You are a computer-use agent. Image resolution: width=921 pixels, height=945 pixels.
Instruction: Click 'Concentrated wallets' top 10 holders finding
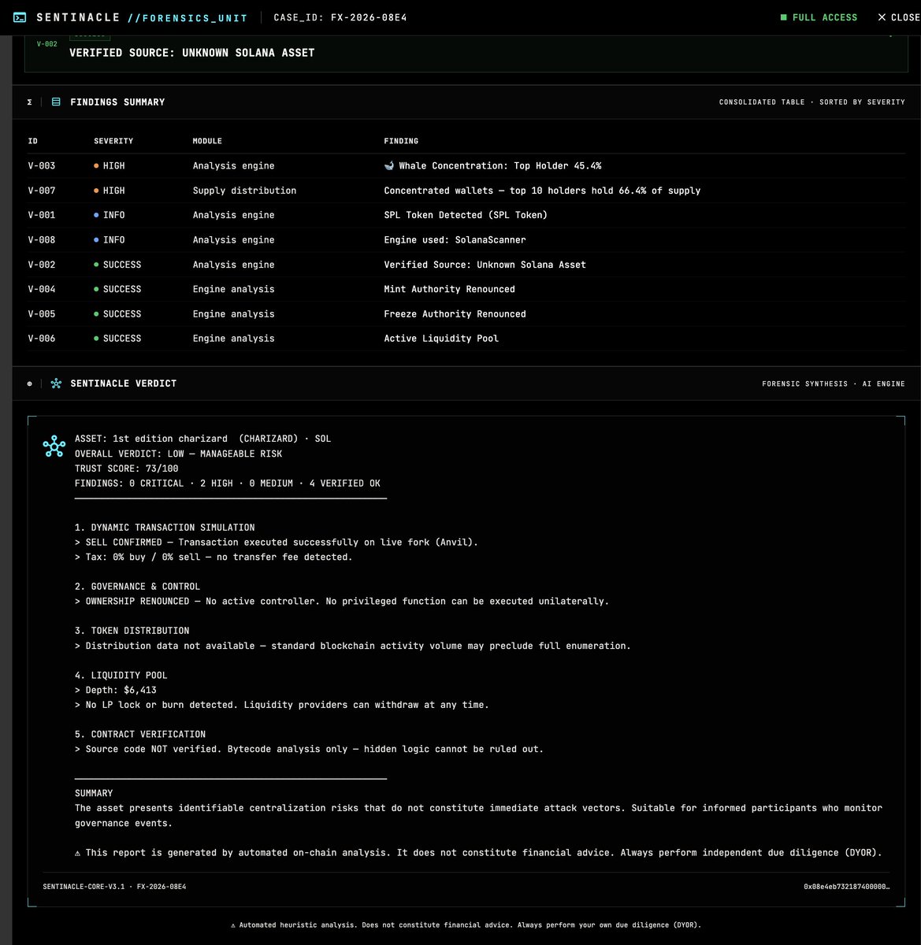542,191
